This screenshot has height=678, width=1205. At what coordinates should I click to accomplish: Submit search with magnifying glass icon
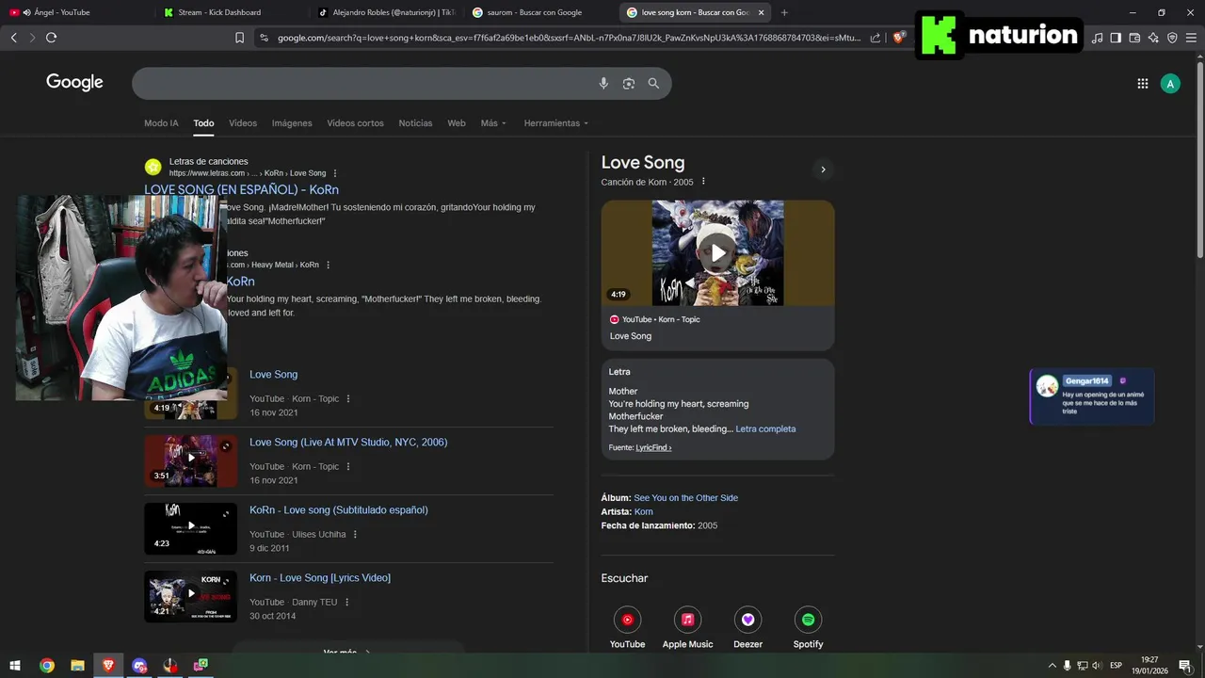pos(653,84)
